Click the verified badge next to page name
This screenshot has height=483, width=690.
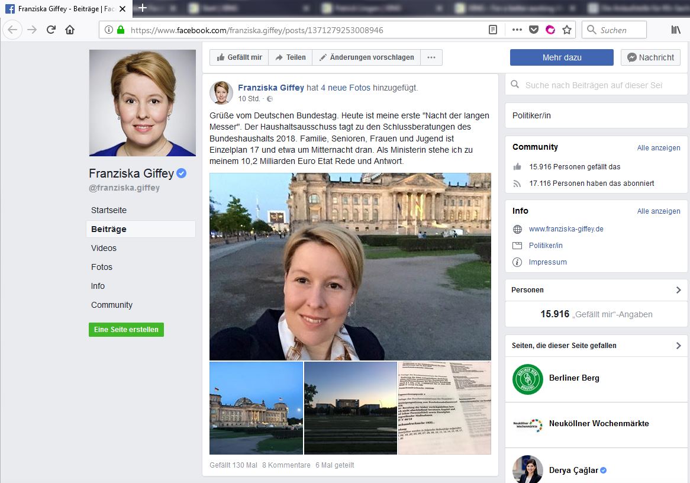click(181, 173)
